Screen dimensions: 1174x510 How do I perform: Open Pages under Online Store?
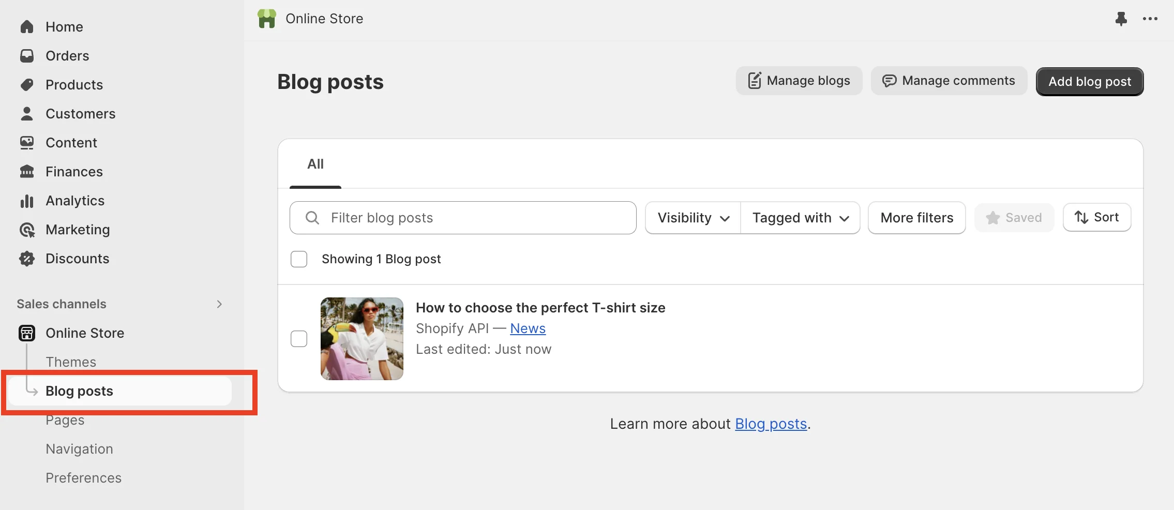65,420
